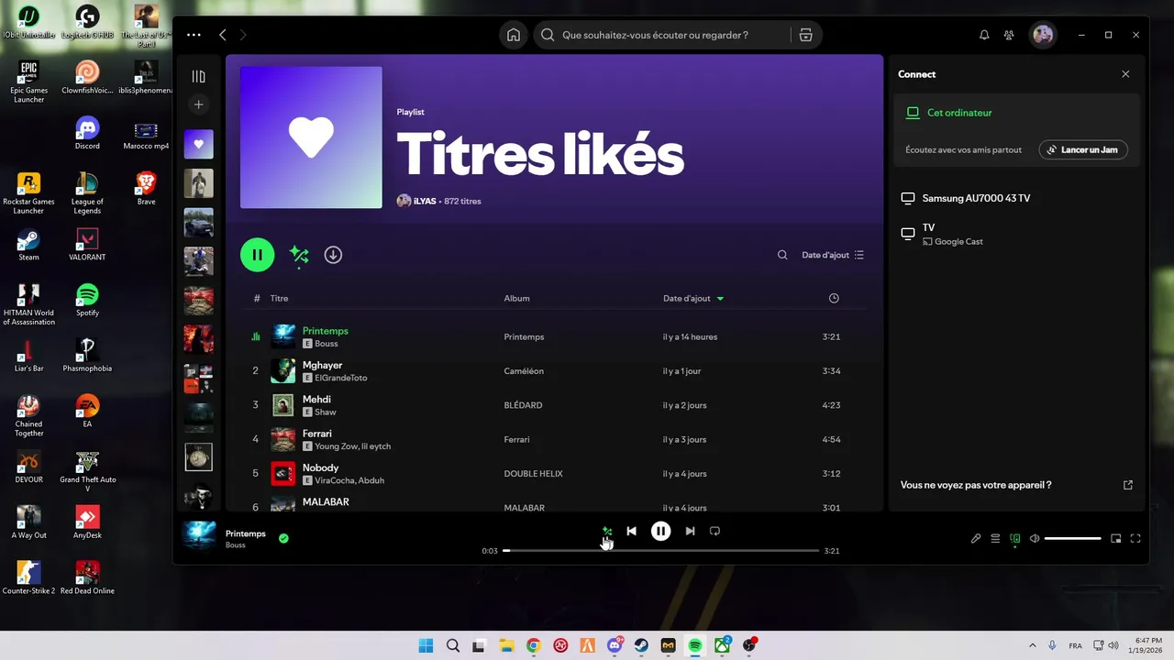The height and width of the screenshot is (660, 1174).
Task: Open the Spotify taskbar icon
Action: tap(695, 645)
